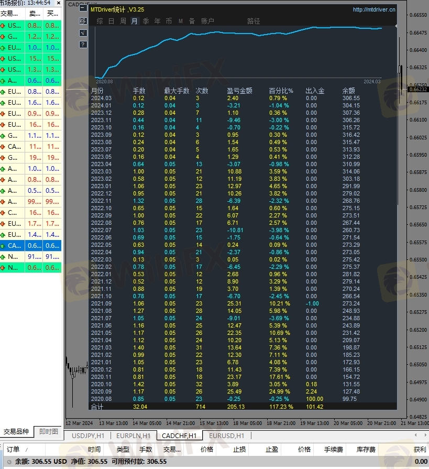Viewport: 429px width, 469px height.
Task: Open the http://mtdriver.cn link
Action: (x=374, y=9)
